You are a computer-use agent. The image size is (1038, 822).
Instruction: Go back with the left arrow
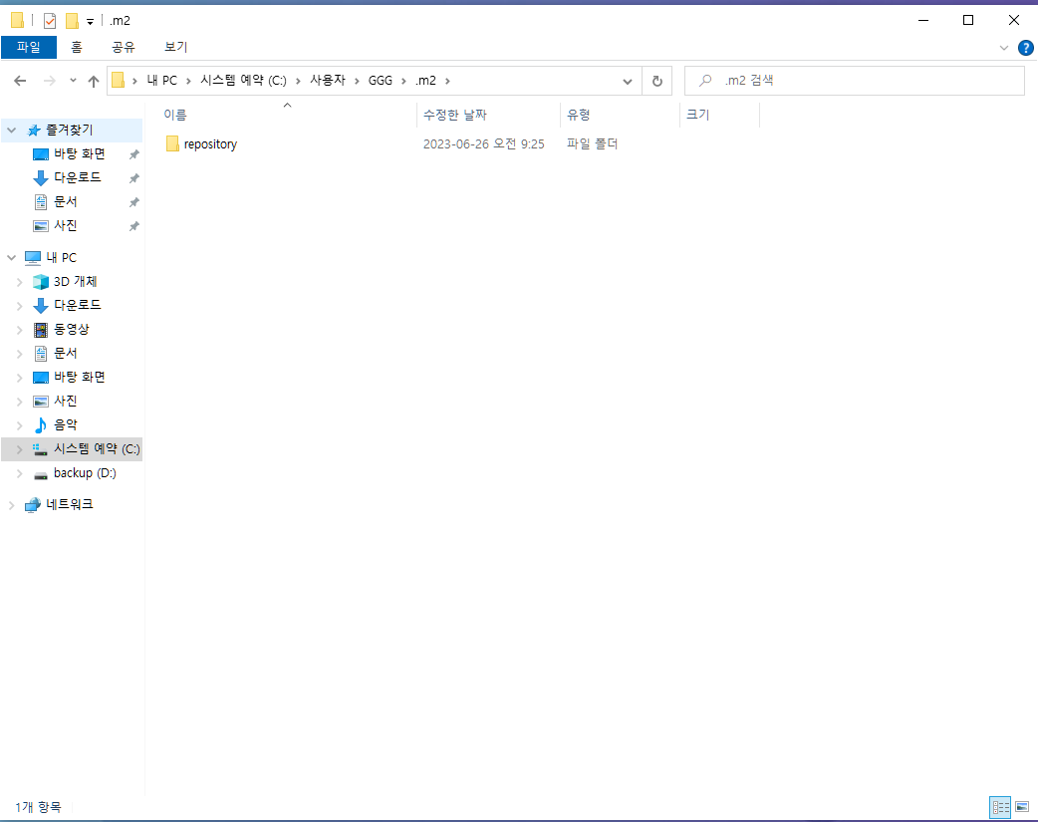point(20,81)
